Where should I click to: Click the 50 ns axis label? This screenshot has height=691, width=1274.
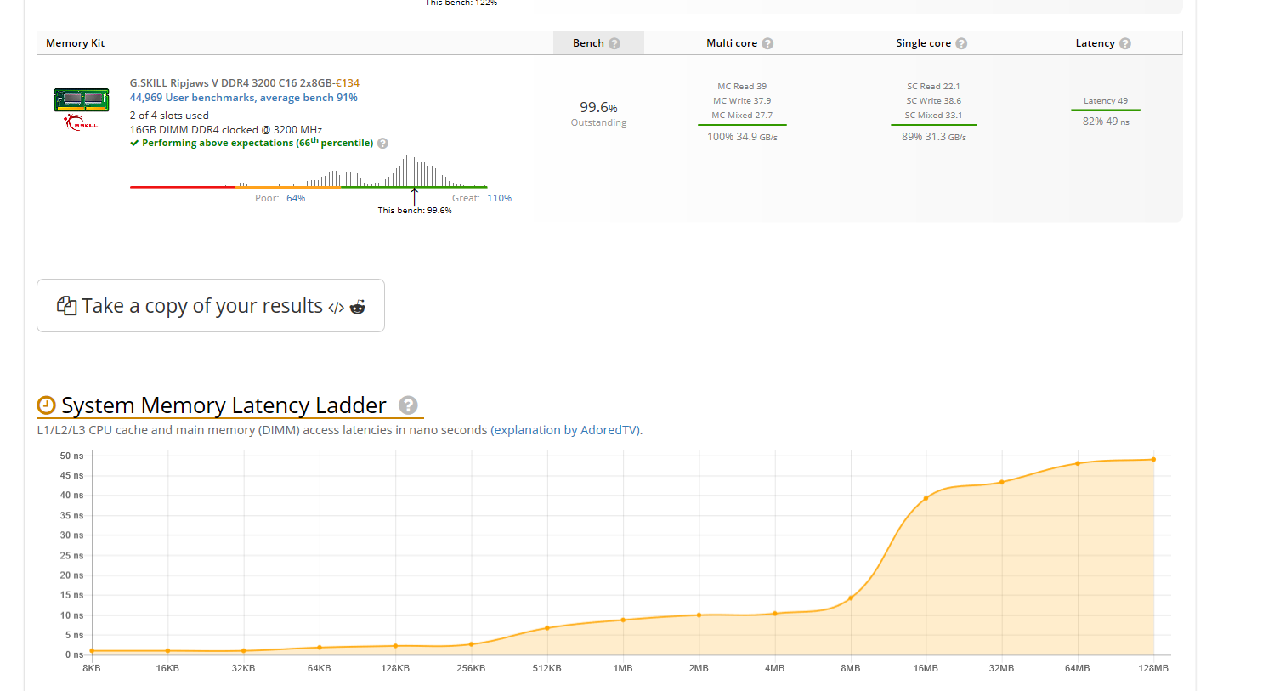(71, 456)
